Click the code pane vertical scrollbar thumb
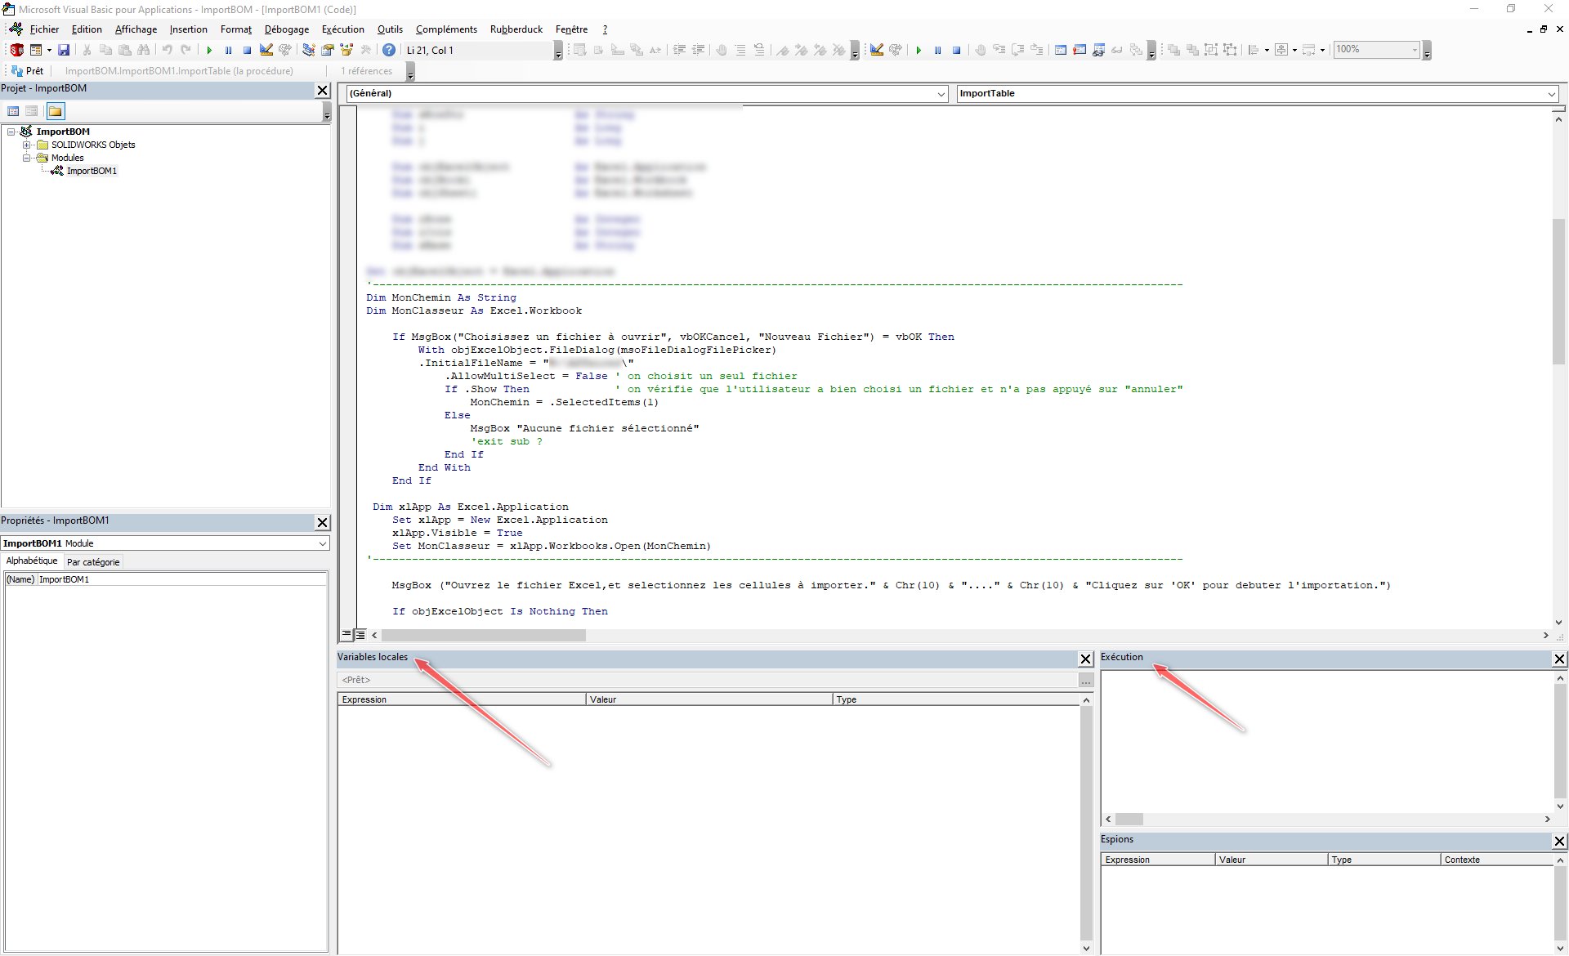Viewport: 1569px width, 956px height. [1558, 292]
